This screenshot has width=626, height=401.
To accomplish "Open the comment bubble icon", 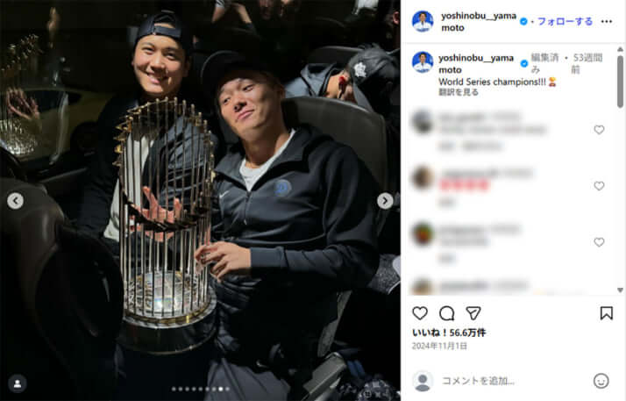I will tap(446, 313).
